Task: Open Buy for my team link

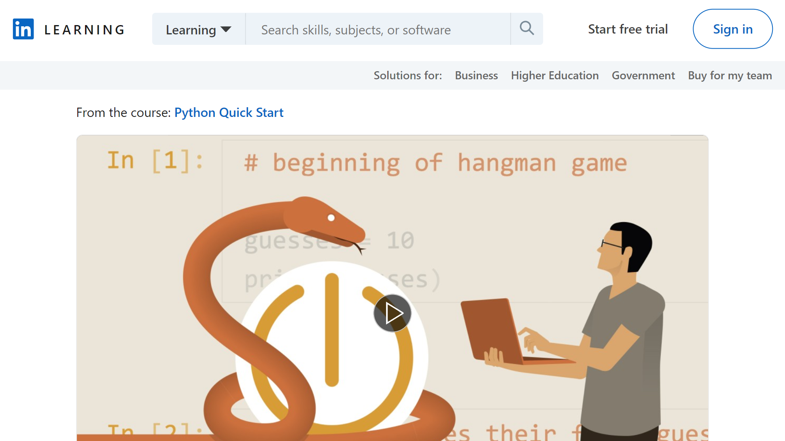Action: 730,76
